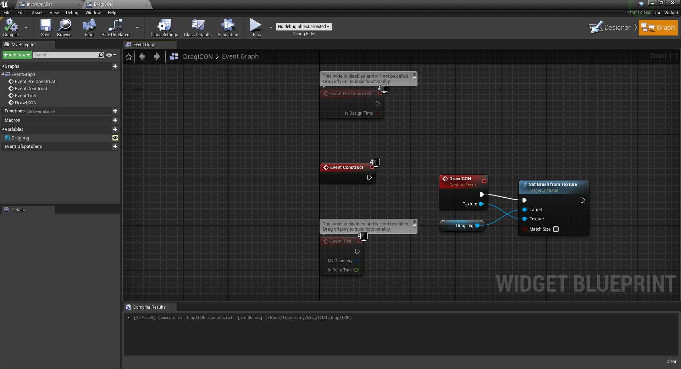This screenshot has width=681, height=369.
Task: Open the view options eye dropdown
Action: tap(111, 55)
